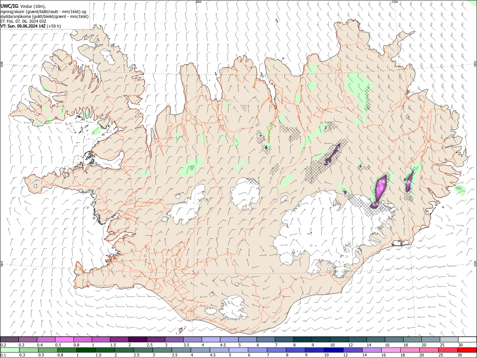Pick the 14–16 light purple swatch, lower scale

click(373, 350)
